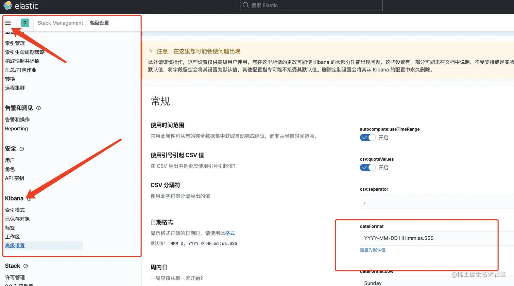Open 用户 under 安全
514x286 pixels.
(x=10, y=160)
